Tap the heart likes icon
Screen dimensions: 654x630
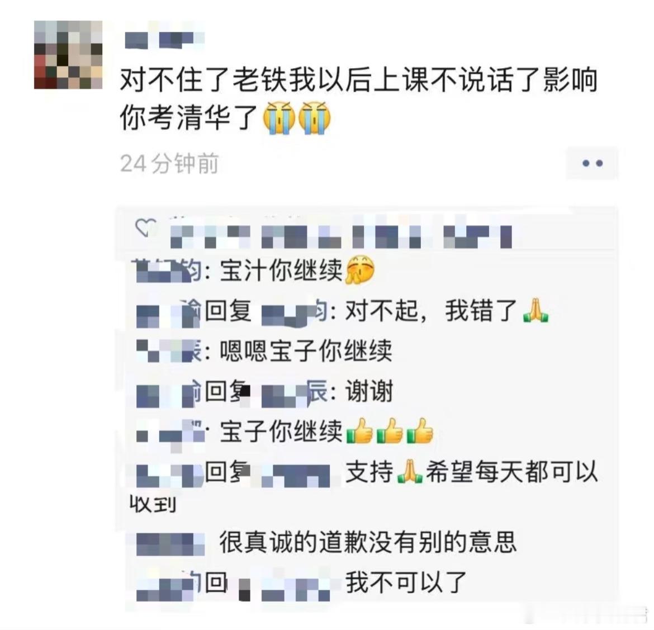pos(145,228)
